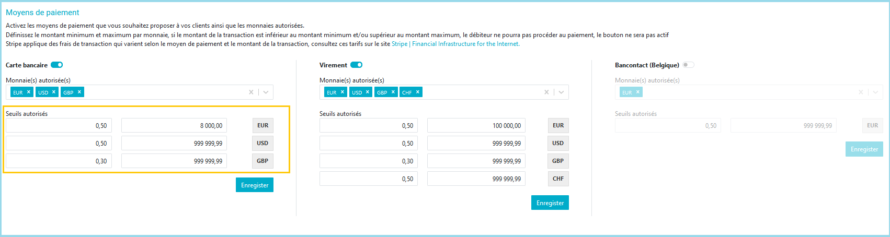
Task: Clear all Carte bancaire currencies
Action: pyautogui.click(x=251, y=92)
